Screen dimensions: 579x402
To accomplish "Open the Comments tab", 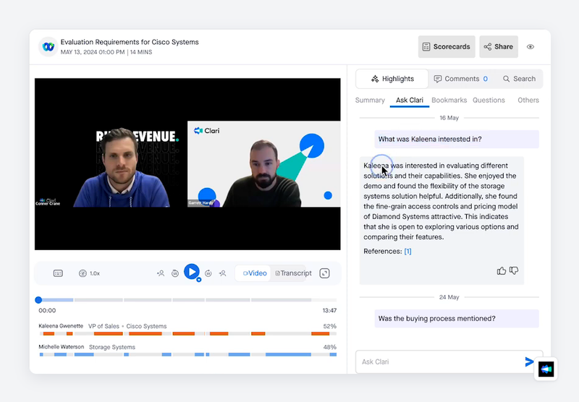I will (461, 79).
